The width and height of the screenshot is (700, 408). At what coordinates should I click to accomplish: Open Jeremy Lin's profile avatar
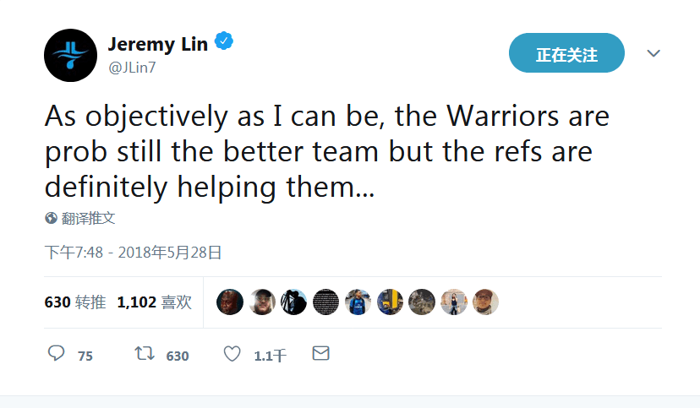point(71,55)
